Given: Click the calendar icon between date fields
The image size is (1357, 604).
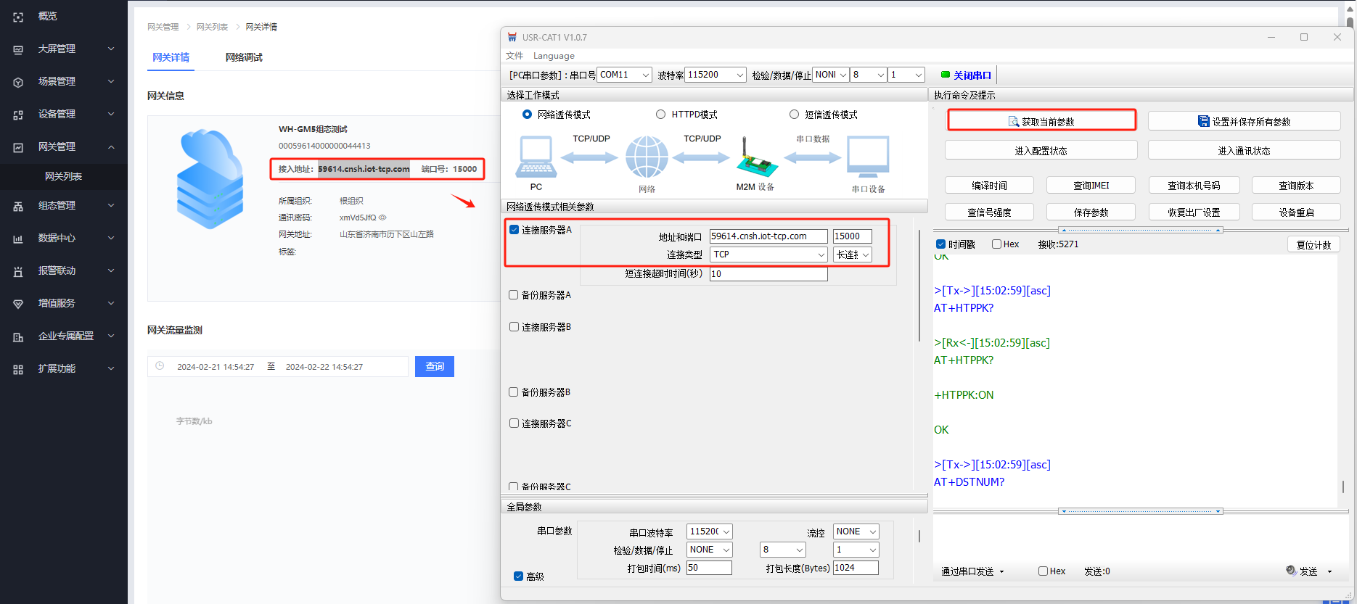Looking at the screenshot, I should pos(271,367).
